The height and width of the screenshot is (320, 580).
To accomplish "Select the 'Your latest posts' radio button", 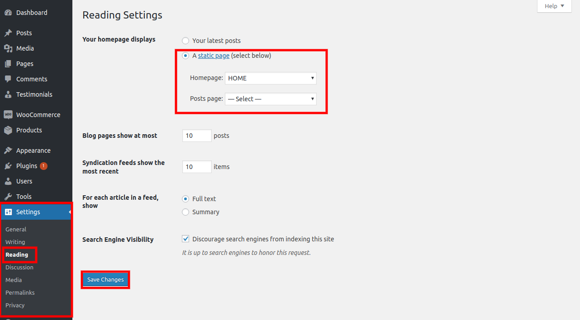I will pyautogui.click(x=185, y=41).
